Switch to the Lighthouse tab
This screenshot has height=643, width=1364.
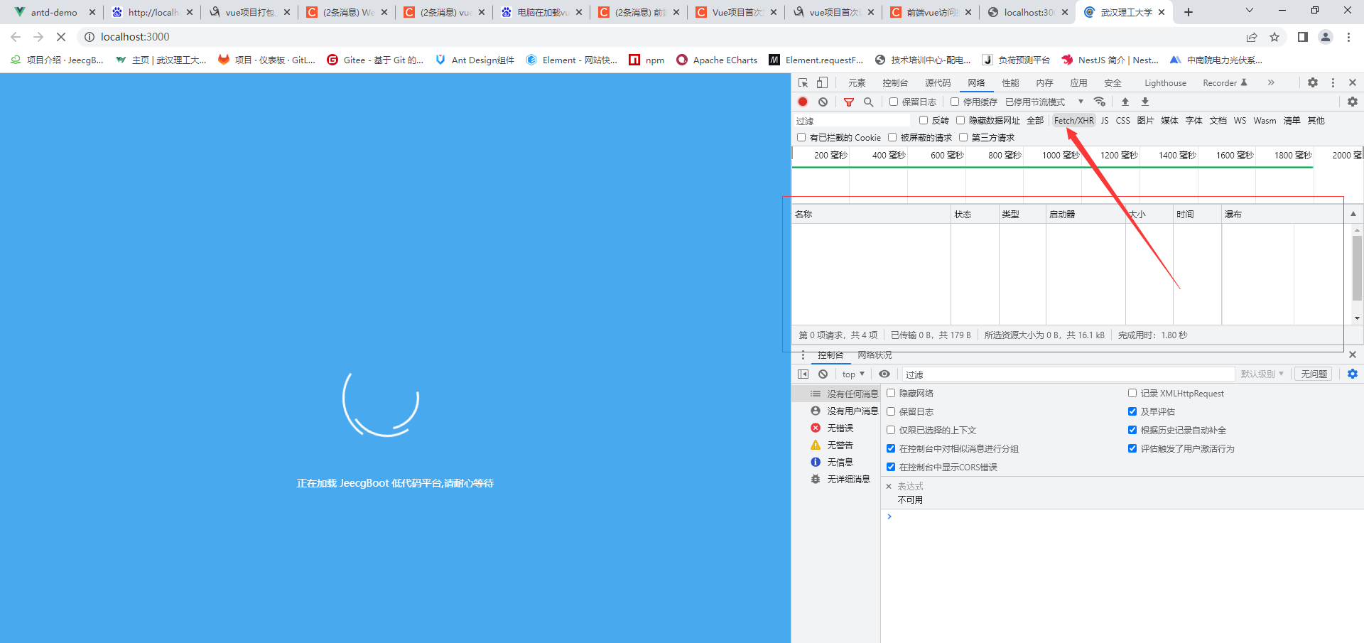pos(1165,83)
